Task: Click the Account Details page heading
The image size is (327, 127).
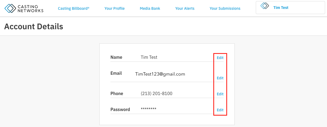Action: coord(34,27)
